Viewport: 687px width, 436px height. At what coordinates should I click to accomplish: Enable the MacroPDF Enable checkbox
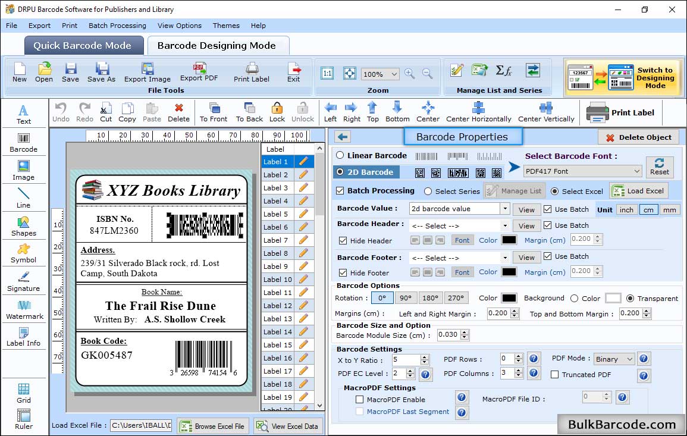click(x=360, y=400)
